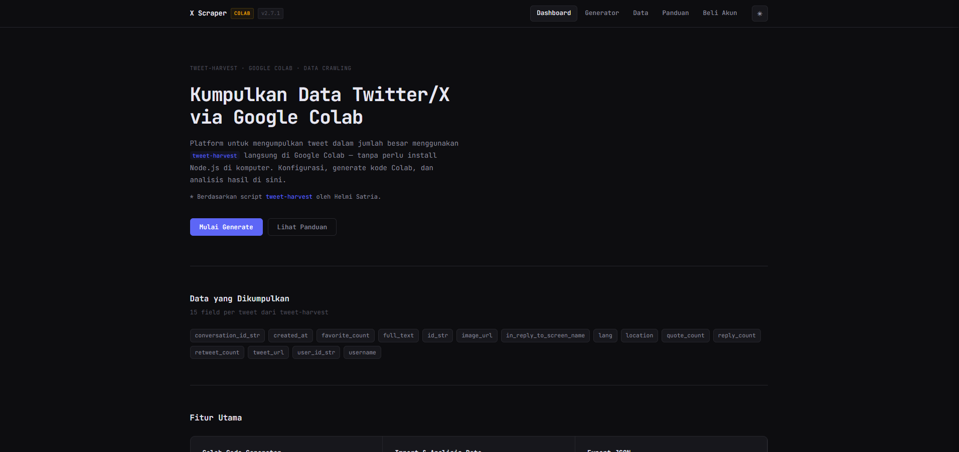Select the retweet_count field chip
The height and width of the screenshot is (452, 959).
(217, 352)
